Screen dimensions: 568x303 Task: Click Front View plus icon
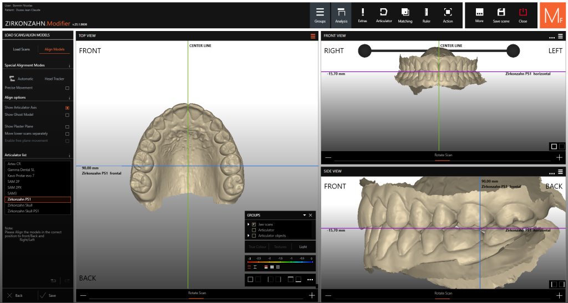point(559,157)
